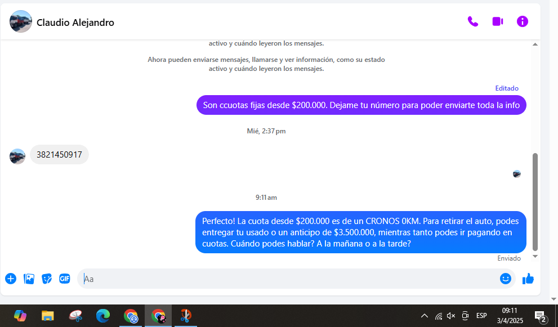Focus the Aa message input field

point(288,279)
